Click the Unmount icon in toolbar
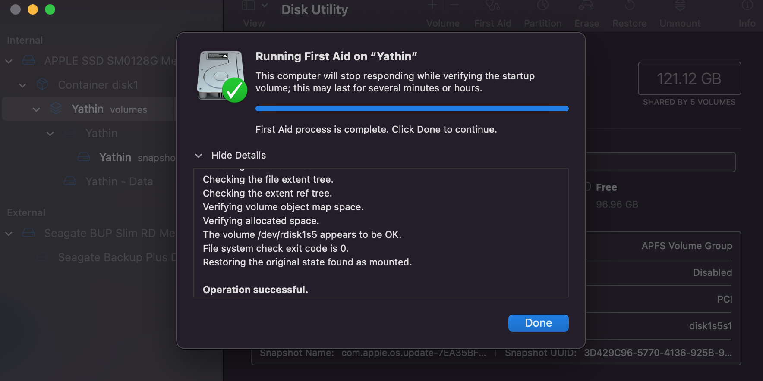This screenshot has width=763, height=381. (680, 6)
